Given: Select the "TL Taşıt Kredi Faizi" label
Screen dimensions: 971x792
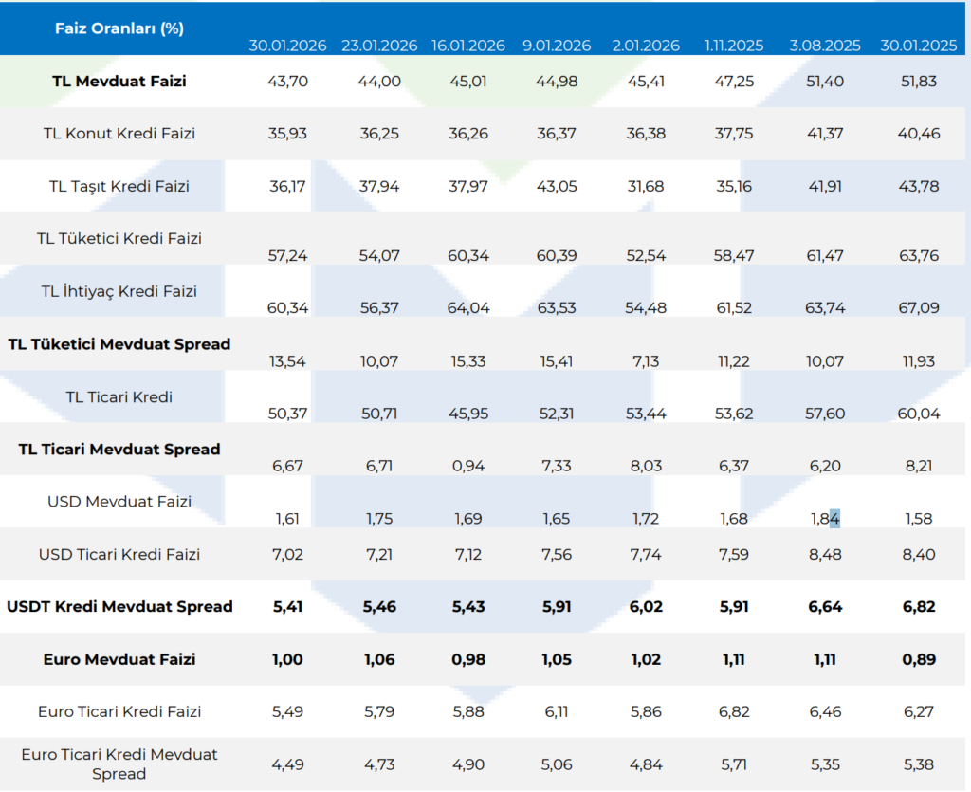Looking at the screenshot, I should click(x=119, y=186).
